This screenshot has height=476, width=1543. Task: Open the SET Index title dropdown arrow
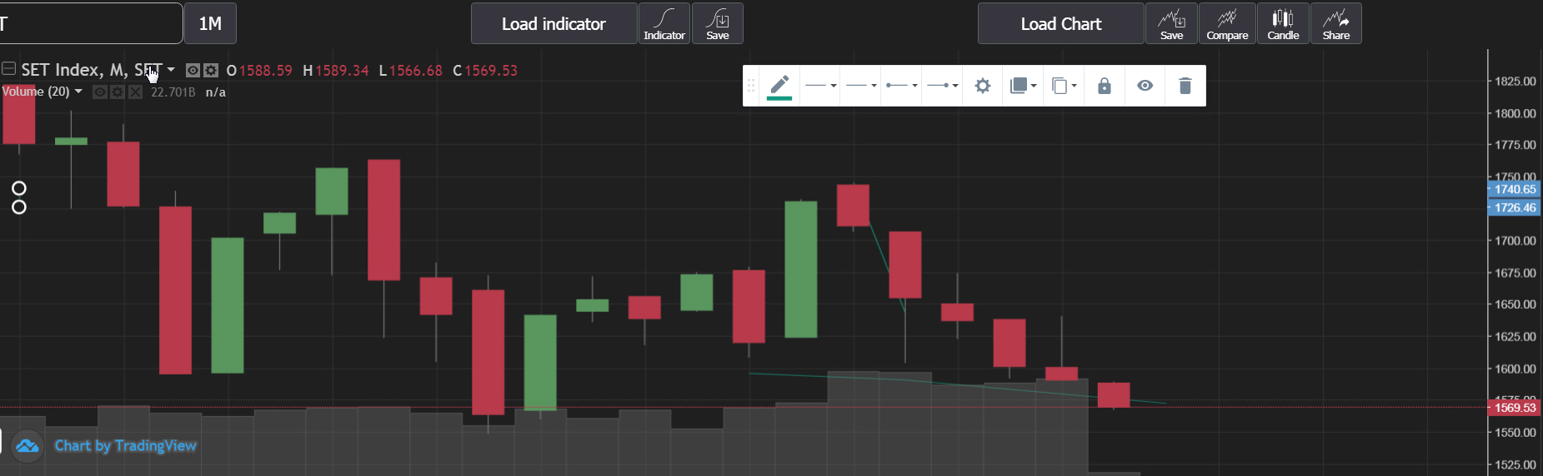point(171,70)
